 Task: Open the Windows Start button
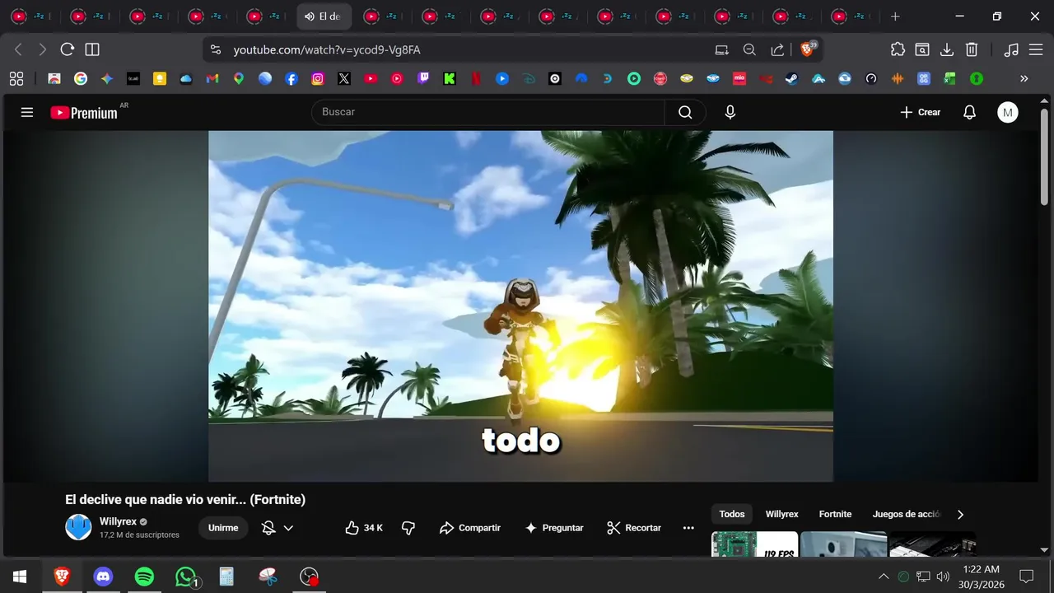(x=20, y=577)
